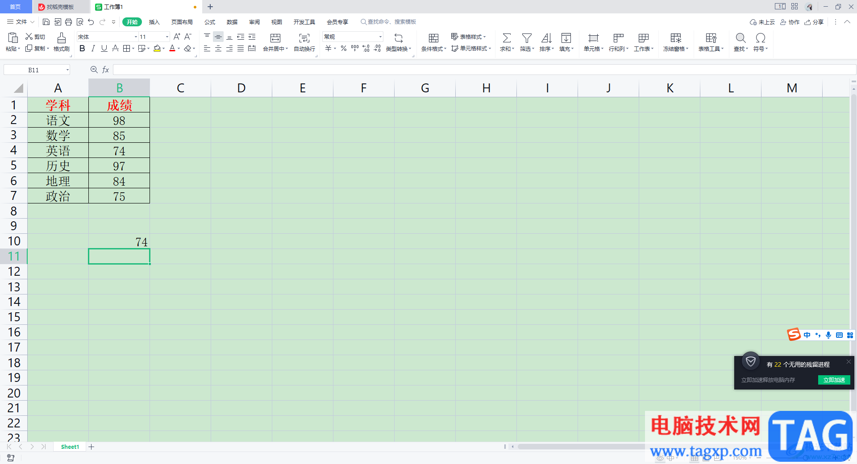Click the Print icon in quick access toolbar
Screen dimensions: 857x464
(68, 22)
